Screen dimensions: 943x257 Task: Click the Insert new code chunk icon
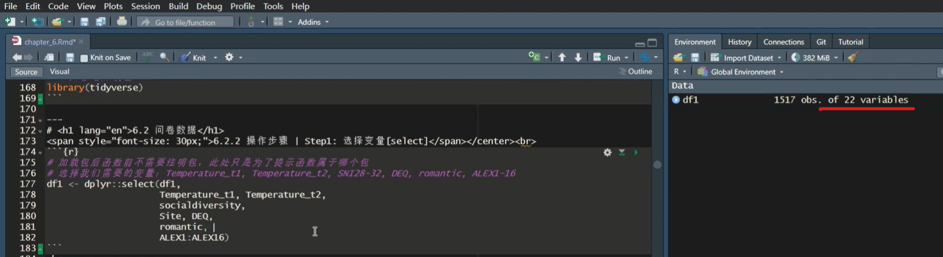click(x=534, y=57)
